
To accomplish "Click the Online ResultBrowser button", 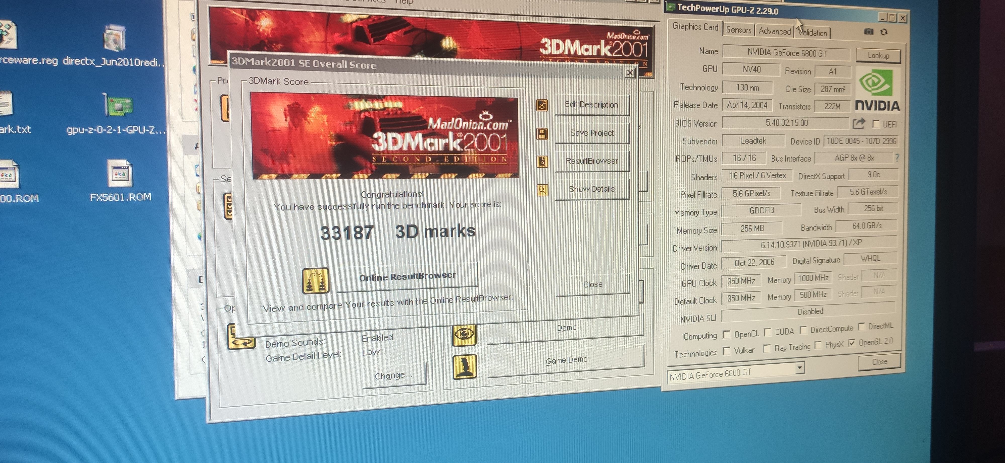I will pyautogui.click(x=407, y=277).
